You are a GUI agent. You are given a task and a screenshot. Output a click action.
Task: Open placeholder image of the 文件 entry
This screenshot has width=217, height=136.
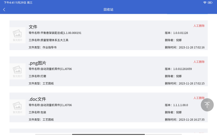tap(17, 35)
